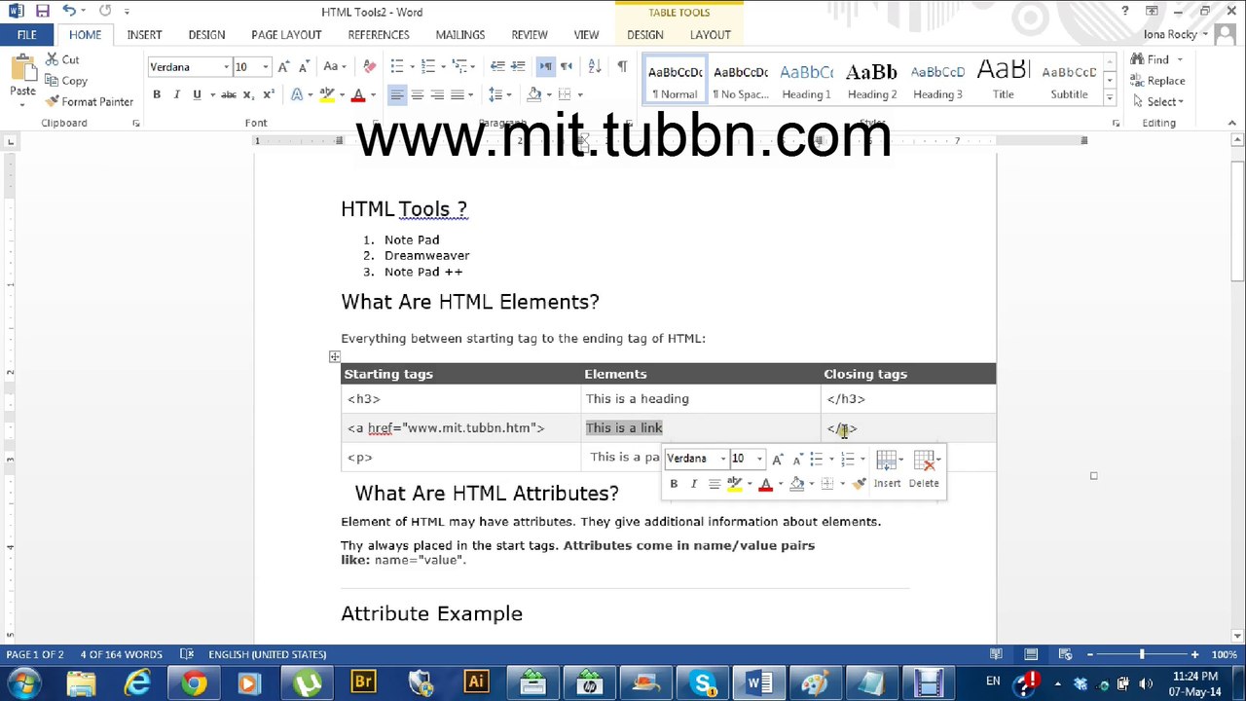This screenshot has height=701, width=1246.
Task: Click the Cut icon in Clipboard group
Action: [53, 60]
